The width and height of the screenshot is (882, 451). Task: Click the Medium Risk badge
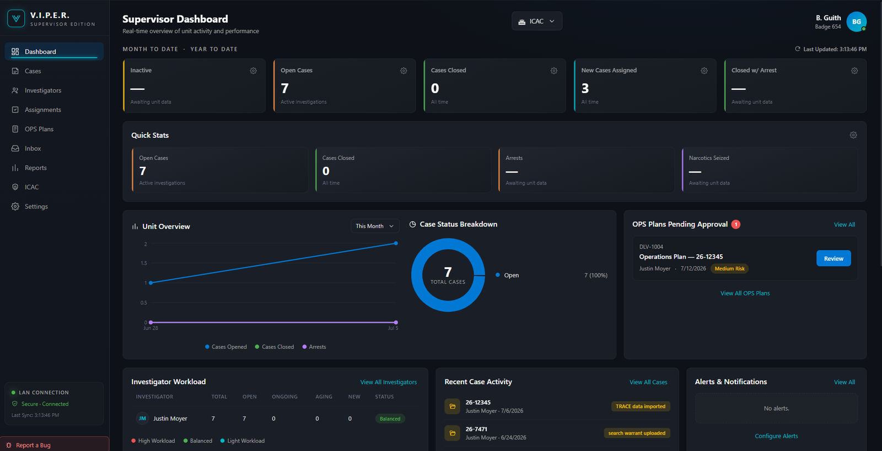point(729,269)
